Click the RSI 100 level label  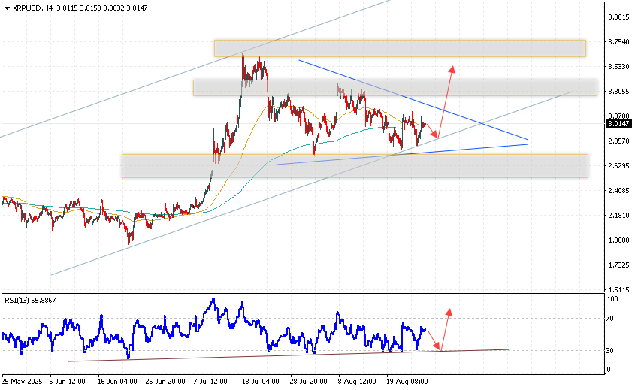[612, 299]
